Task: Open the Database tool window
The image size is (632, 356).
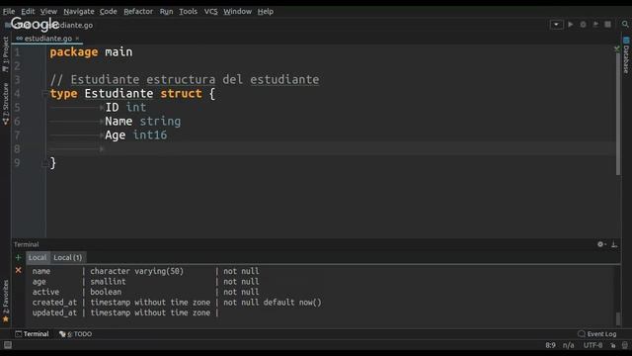Action: 626,55
